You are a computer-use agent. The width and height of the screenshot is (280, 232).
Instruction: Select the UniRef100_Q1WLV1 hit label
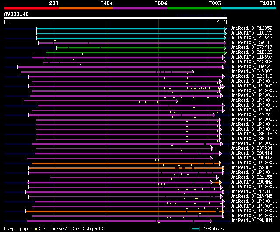(251, 33)
